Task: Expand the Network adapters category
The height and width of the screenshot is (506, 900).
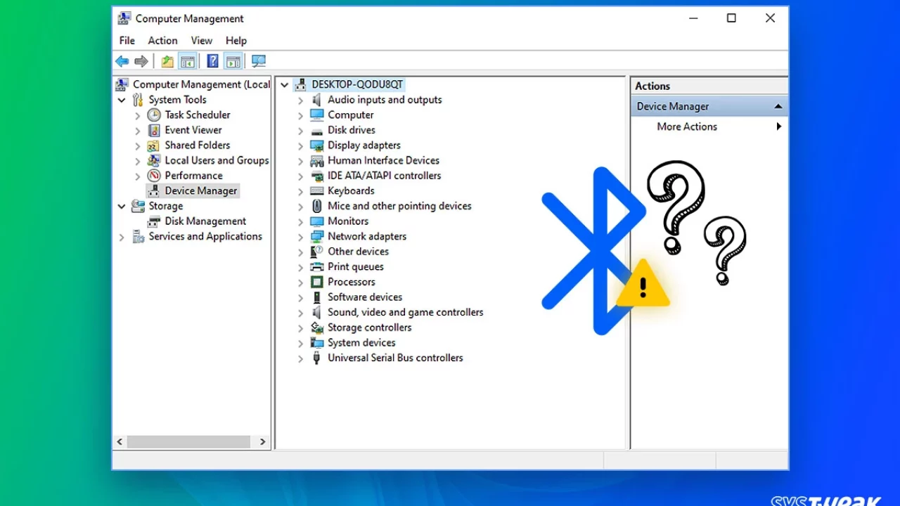Action: pos(301,237)
